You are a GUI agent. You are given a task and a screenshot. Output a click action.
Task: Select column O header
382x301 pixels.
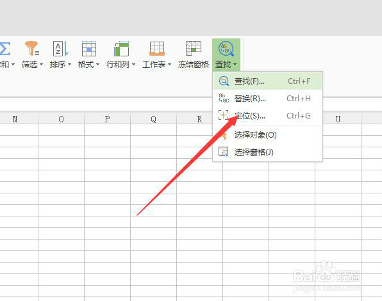[61, 119]
